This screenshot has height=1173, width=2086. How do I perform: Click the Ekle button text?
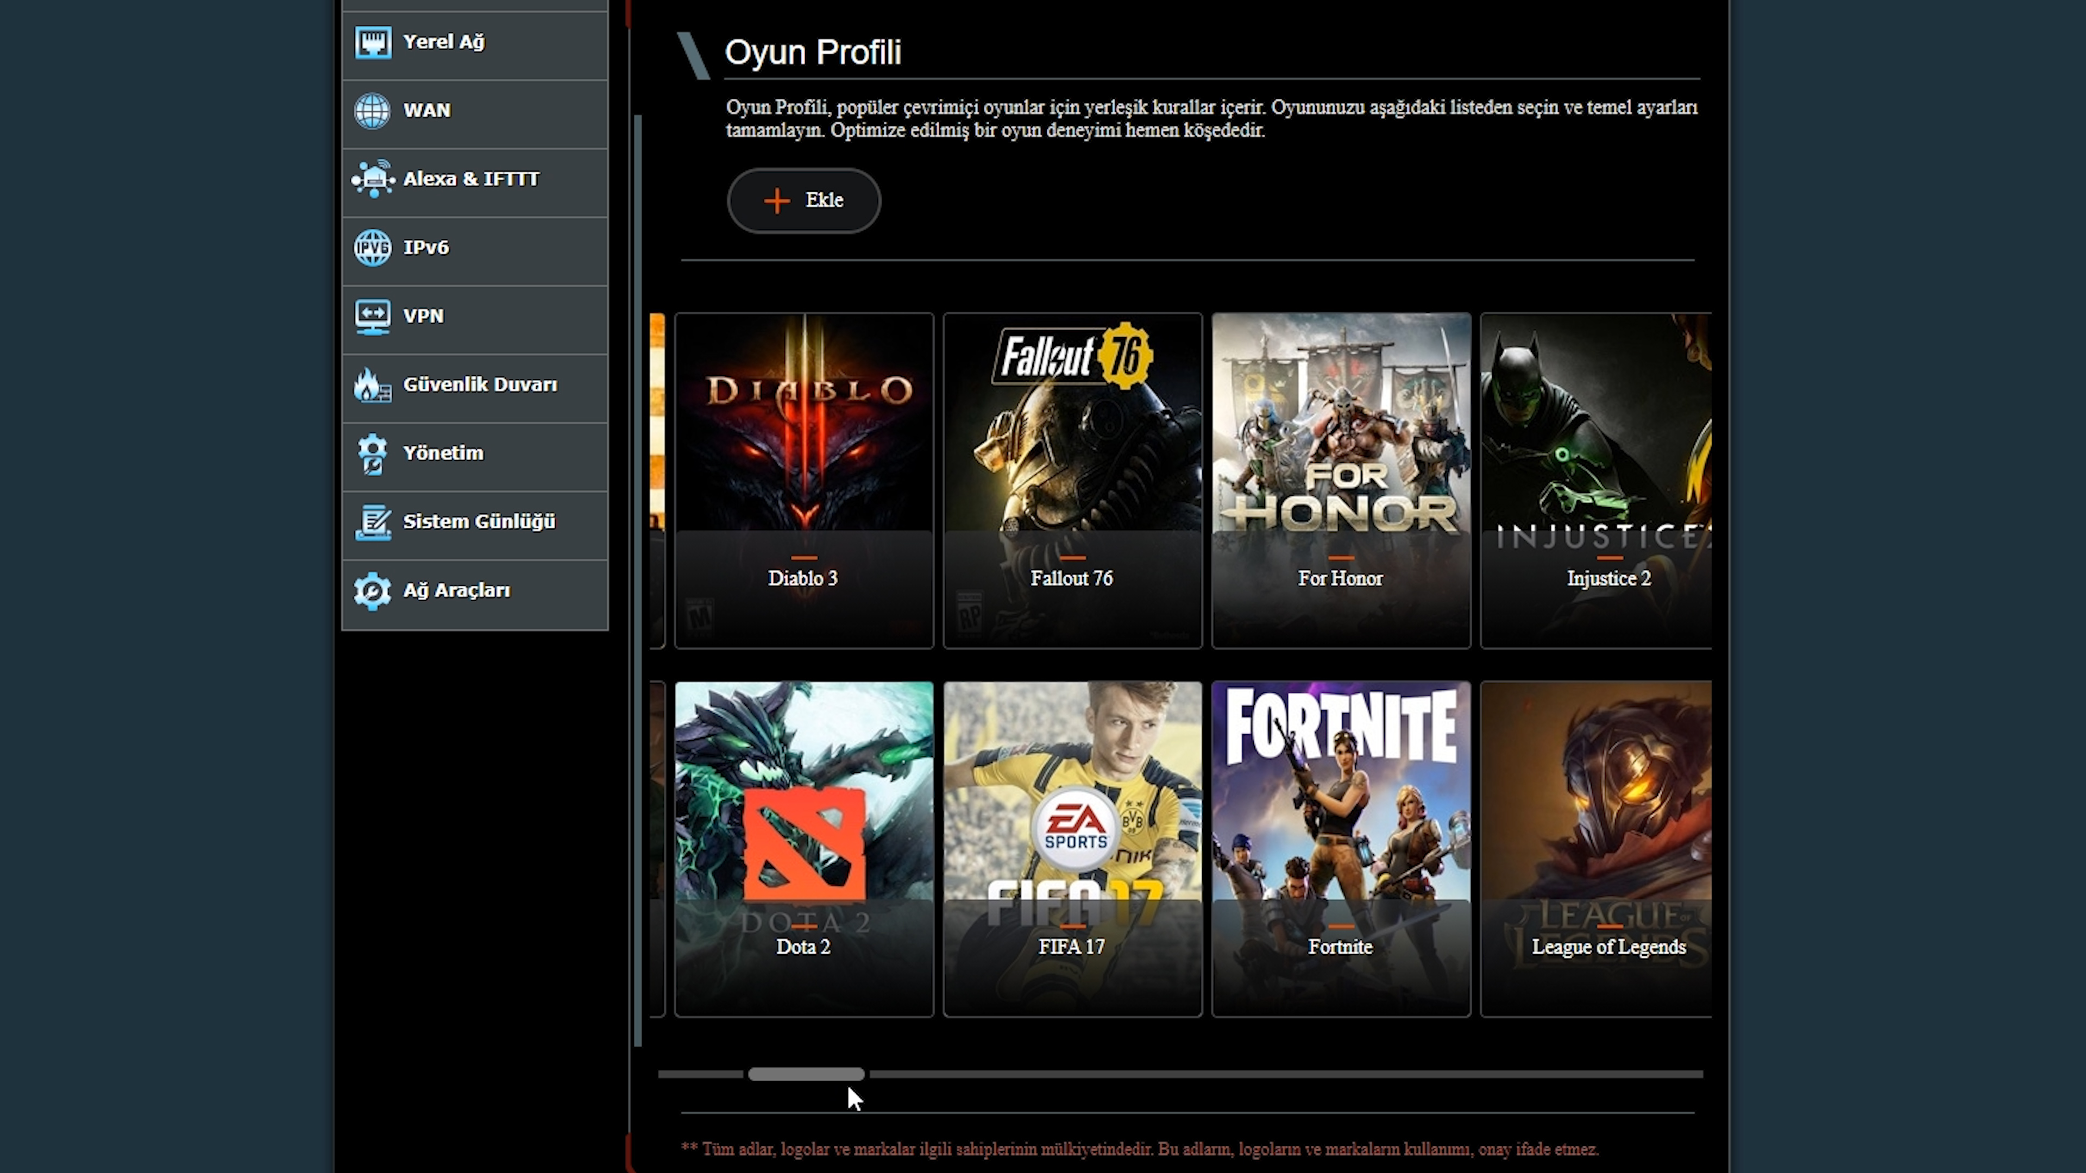825,201
